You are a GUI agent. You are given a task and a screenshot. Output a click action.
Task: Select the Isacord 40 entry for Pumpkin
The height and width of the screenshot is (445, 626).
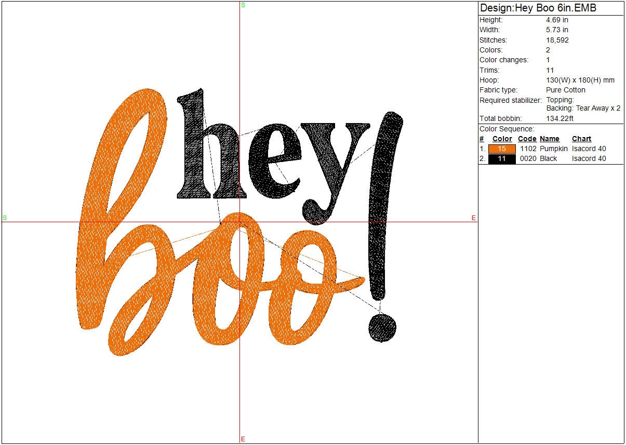tap(589, 149)
